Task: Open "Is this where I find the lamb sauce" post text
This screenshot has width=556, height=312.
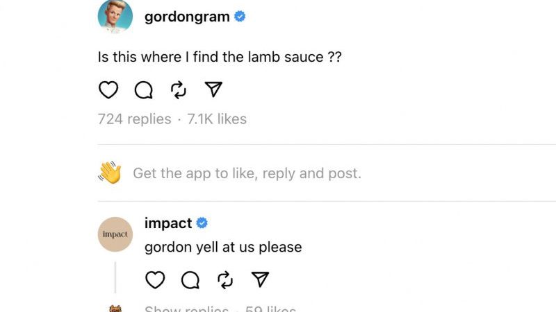Action: pyautogui.click(x=220, y=57)
